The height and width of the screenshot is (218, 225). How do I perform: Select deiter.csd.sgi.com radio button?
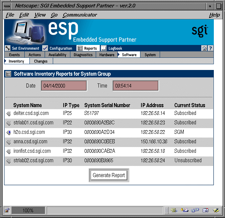(x=8, y=114)
